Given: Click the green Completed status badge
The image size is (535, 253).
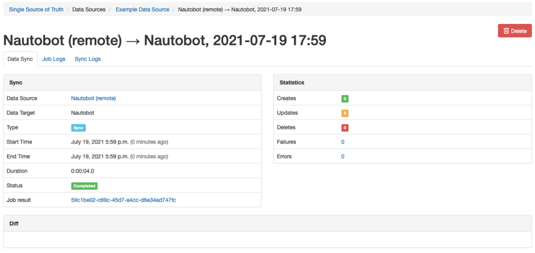Looking at the screenshot, I should (84, 186).
